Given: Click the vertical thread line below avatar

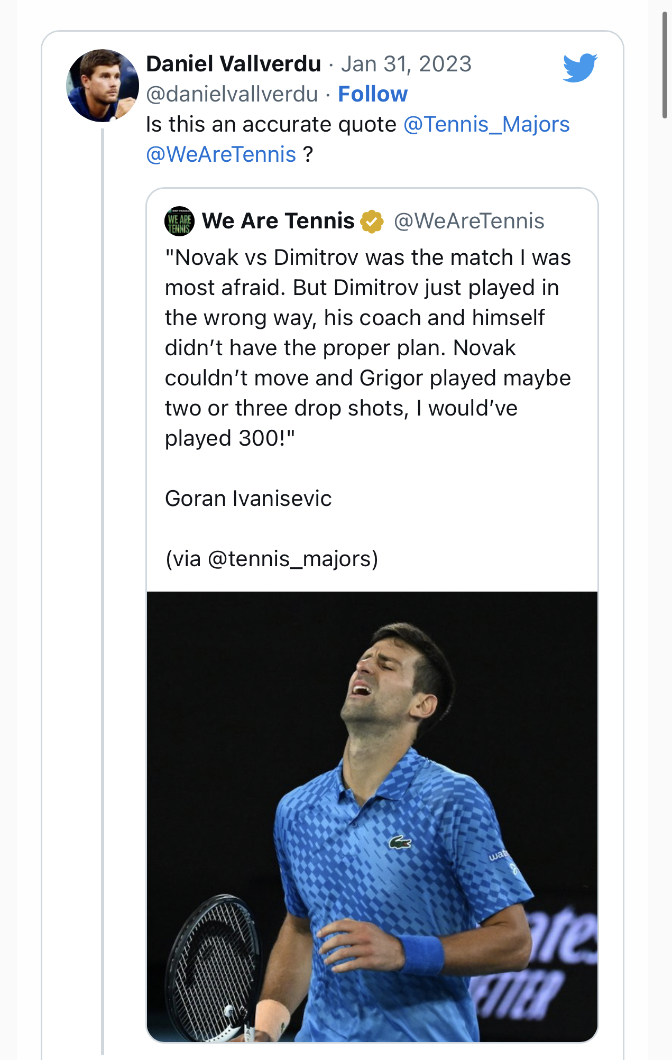Looking at the screenshot, I should tap(103, 582).
